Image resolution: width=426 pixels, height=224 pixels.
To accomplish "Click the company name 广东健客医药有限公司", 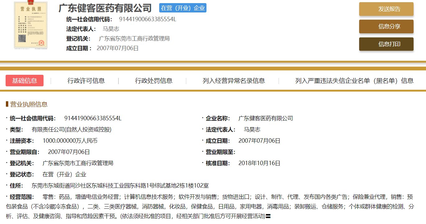I will tap(105, 8).
